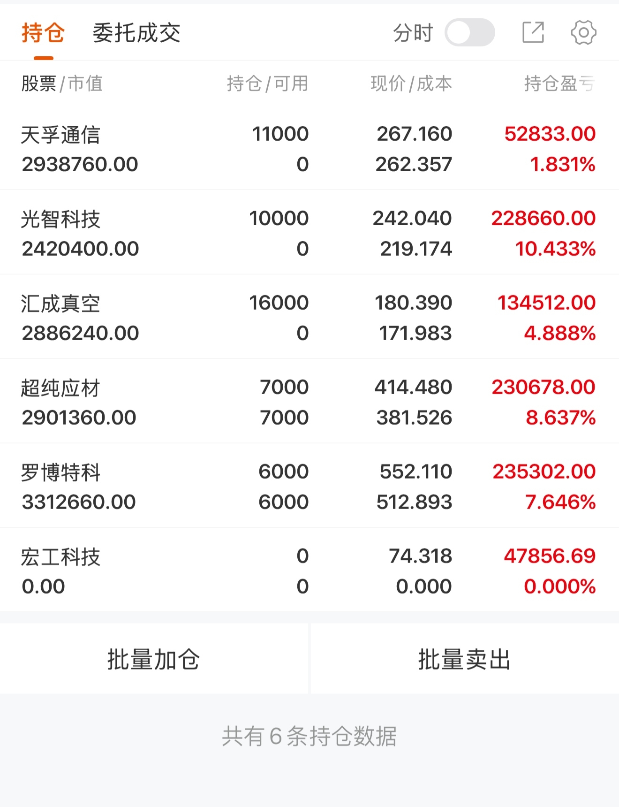Switch to the 委托成交 tab
Screen dimensions: 619x807
(x=136, y=33)
